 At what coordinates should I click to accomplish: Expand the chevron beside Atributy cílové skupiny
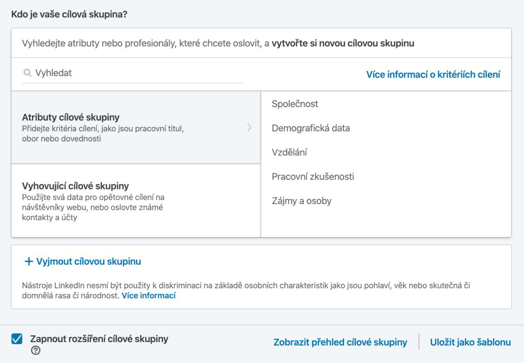(249, 127)
